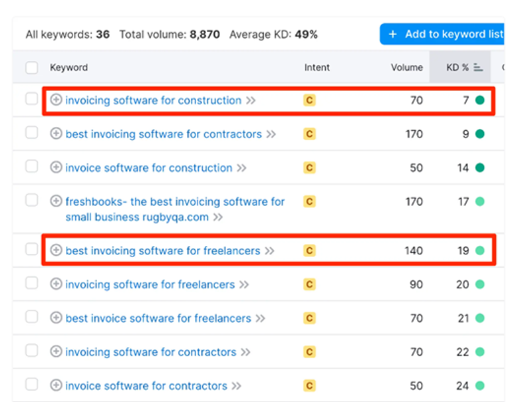Expand double-chevron after 'invoicing software for freelancers'

[244, 284]
